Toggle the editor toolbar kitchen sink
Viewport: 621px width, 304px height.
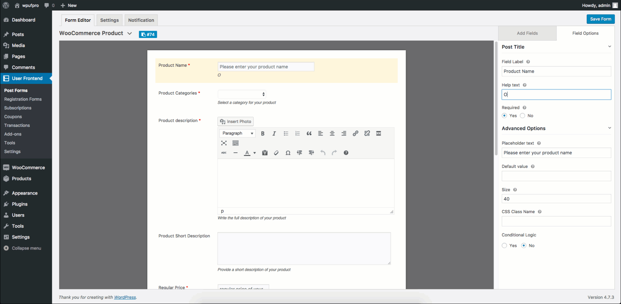pyautogui.click(x=236, y=143)
